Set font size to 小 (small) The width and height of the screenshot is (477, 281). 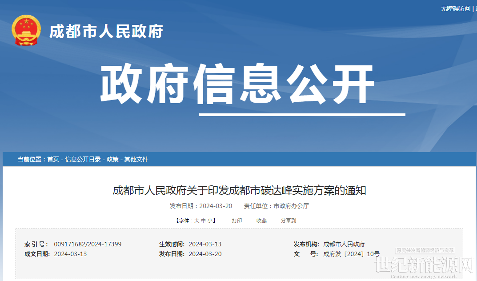[209, 221]
